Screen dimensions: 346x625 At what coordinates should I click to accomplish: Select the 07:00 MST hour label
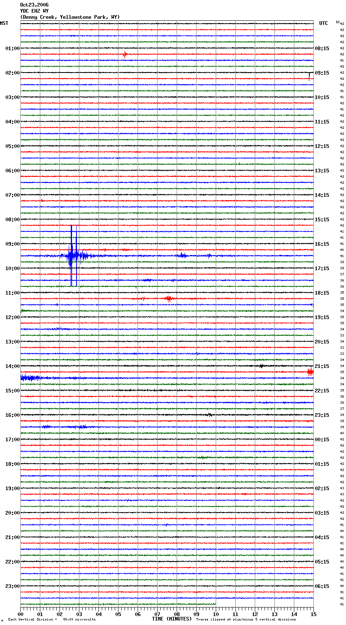pos(13,195)
